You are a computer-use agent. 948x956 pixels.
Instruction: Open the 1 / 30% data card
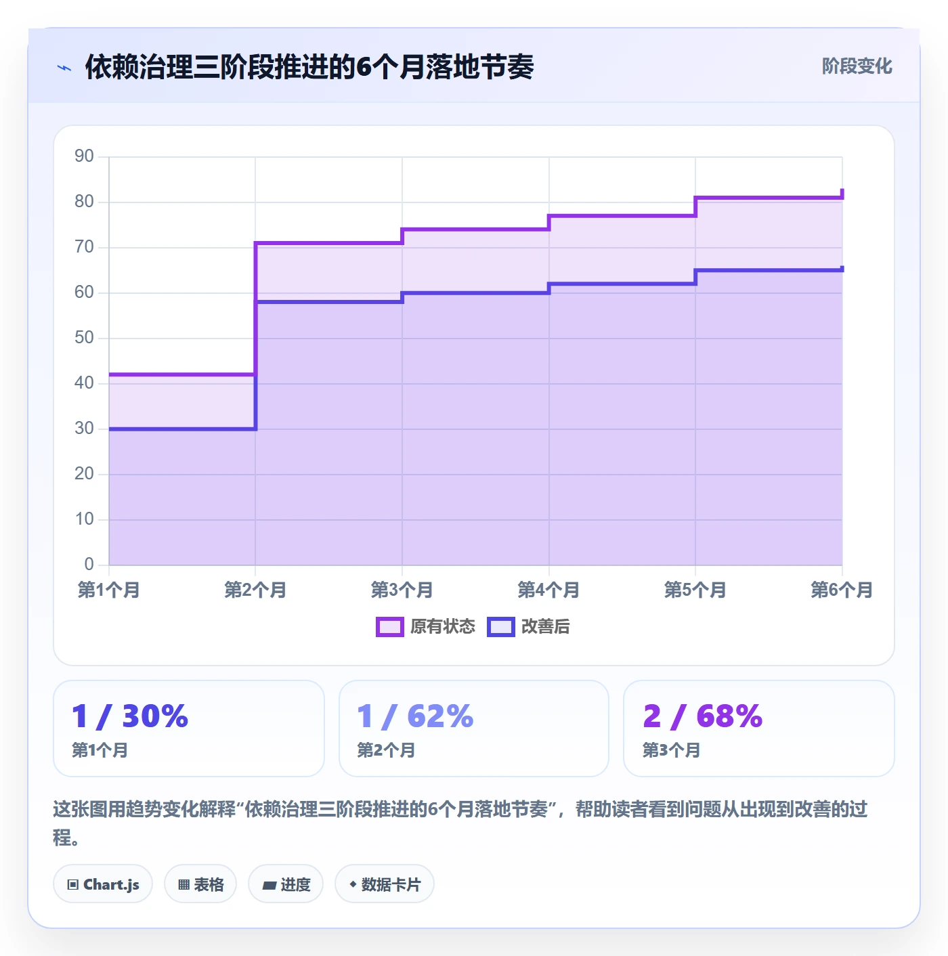[189, 729]
